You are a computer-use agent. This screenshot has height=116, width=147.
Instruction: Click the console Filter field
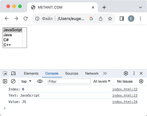(x=69, y=81)
